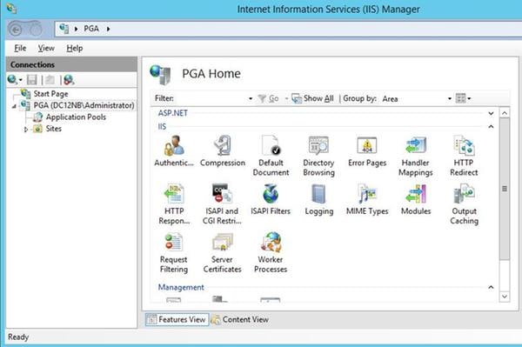This screenshot has width=522, height=347.
Task: Open the Output Caching feature
Action: click(464, 204)
